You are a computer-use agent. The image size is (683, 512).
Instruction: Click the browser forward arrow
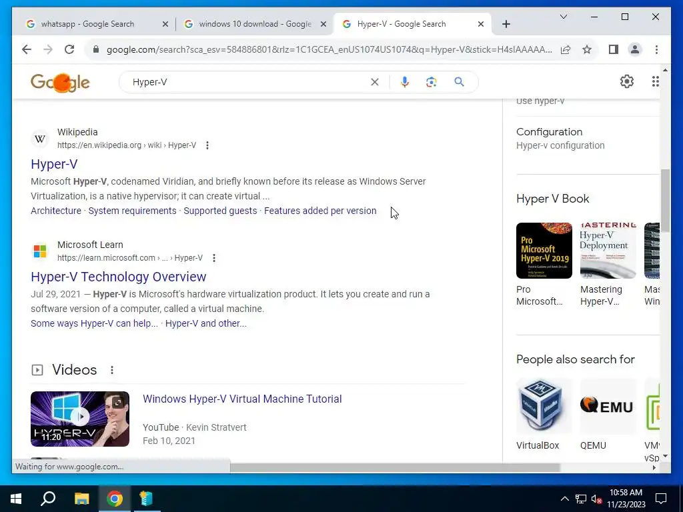pos(48,49)
